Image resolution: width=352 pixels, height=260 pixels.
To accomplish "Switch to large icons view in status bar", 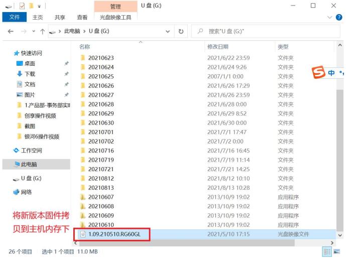I will coord(336,251).
